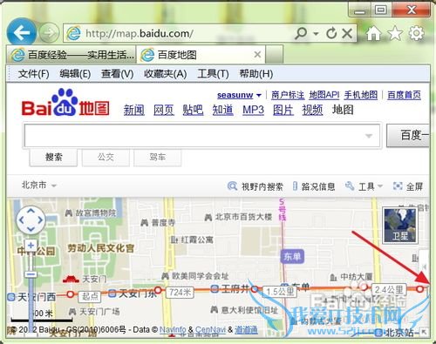Open the seasunw account dropdown

pyautogui.click(x=239, y=95)
